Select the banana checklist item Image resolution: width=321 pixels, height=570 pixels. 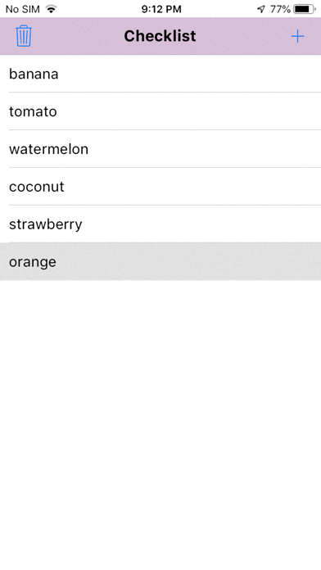coord(160,74)
